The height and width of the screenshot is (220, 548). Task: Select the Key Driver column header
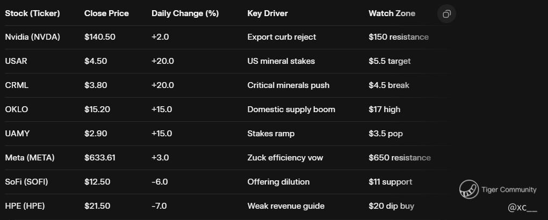point(268,13)
